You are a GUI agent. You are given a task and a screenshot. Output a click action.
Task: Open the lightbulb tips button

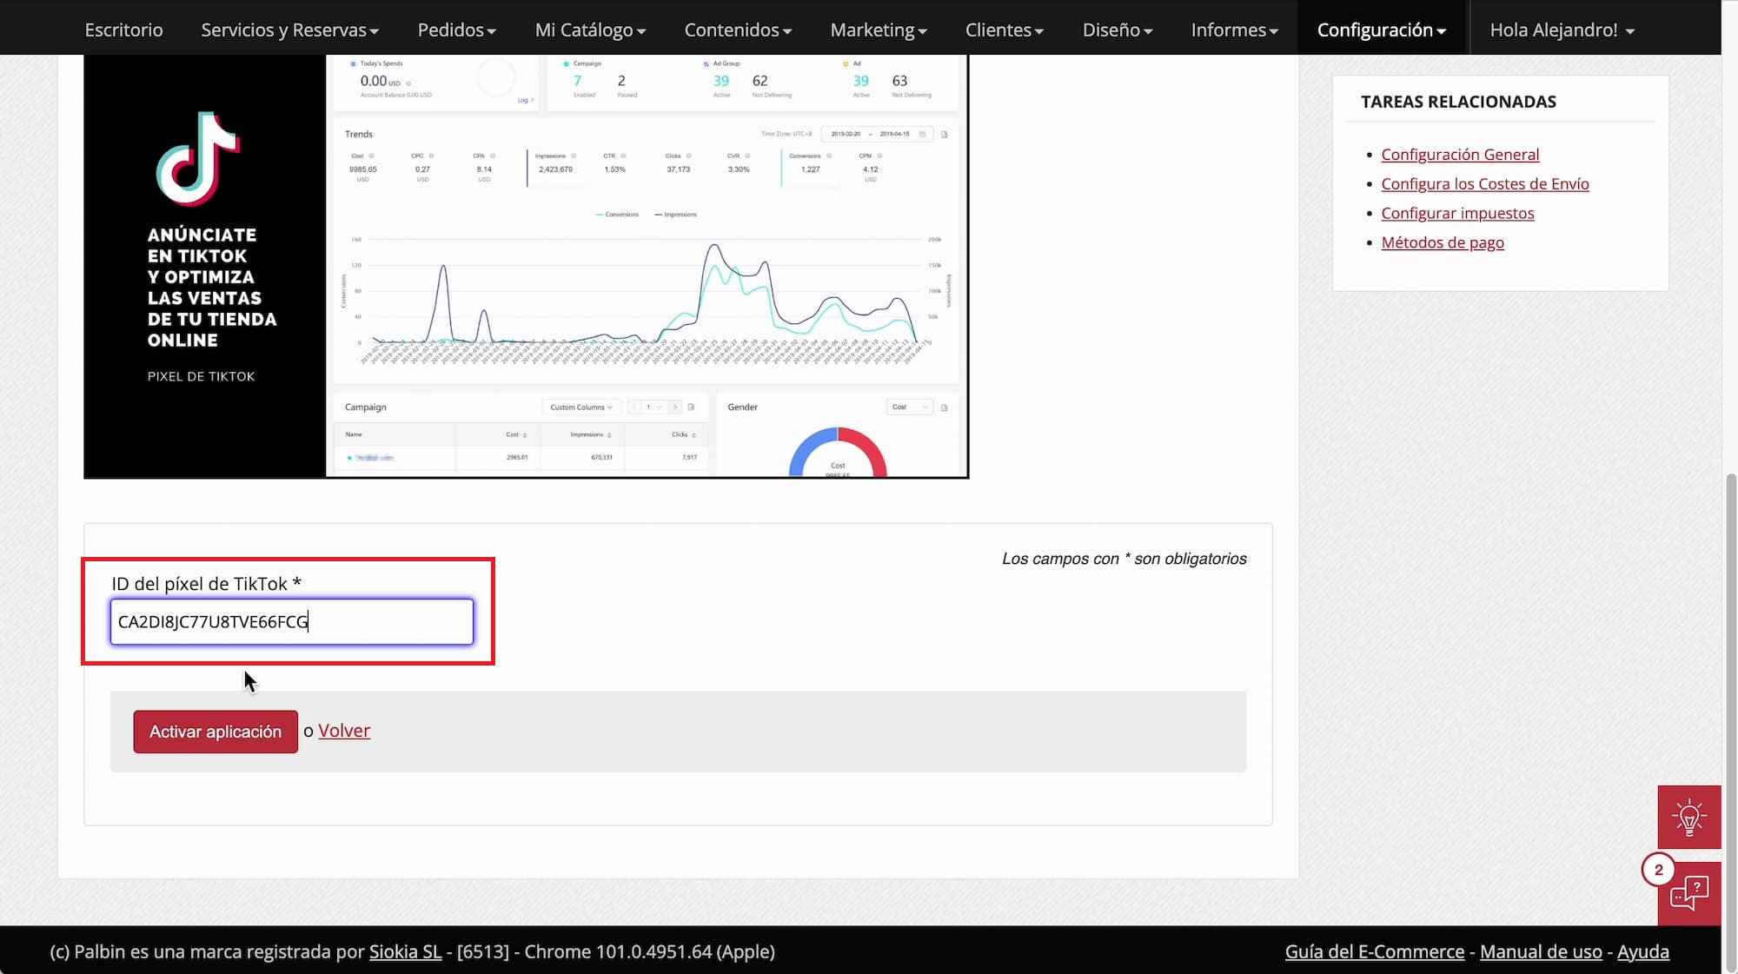click(1688, 817)
